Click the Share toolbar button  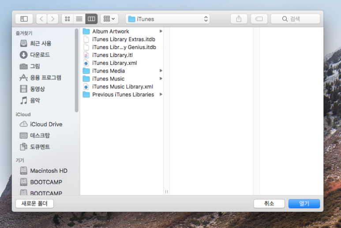239,19
